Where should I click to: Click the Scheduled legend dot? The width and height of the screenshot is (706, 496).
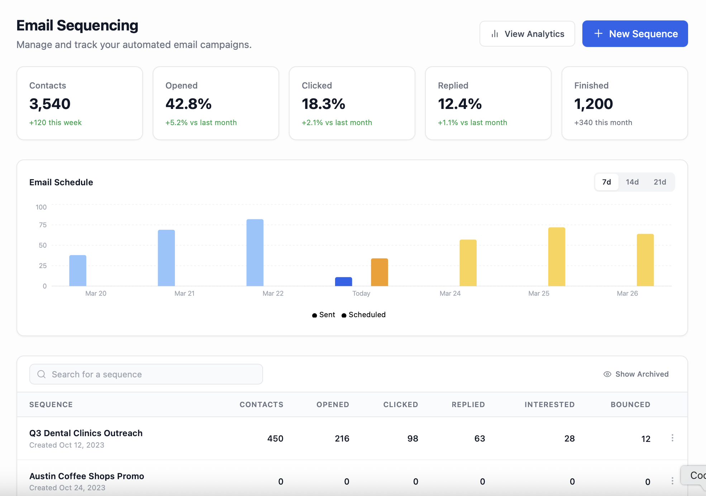pos(344,315)
